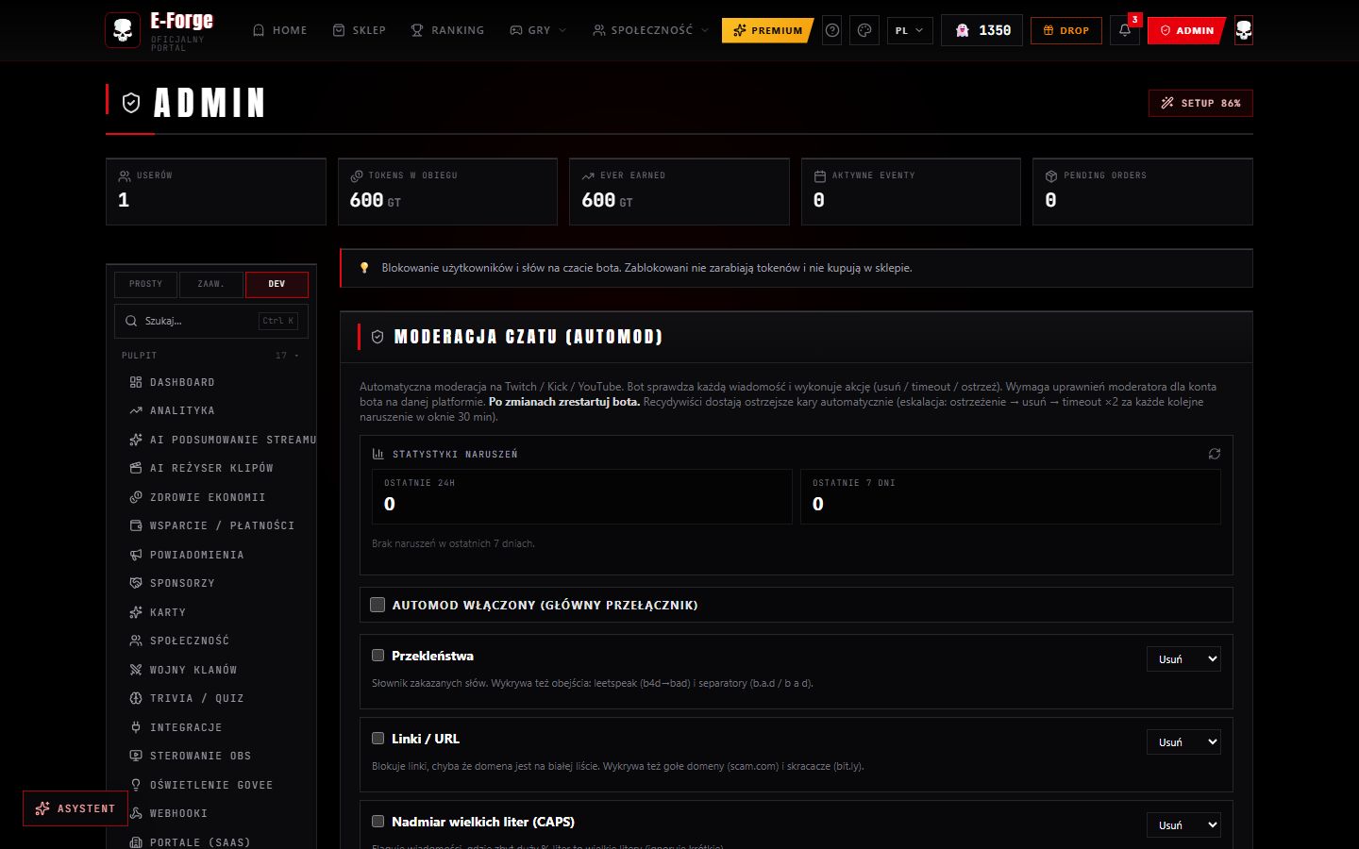Image resolution: width=1359 pixels, height=849 pixels.
Task: Open Analityka in the sidebar
Action: (182, 410)
